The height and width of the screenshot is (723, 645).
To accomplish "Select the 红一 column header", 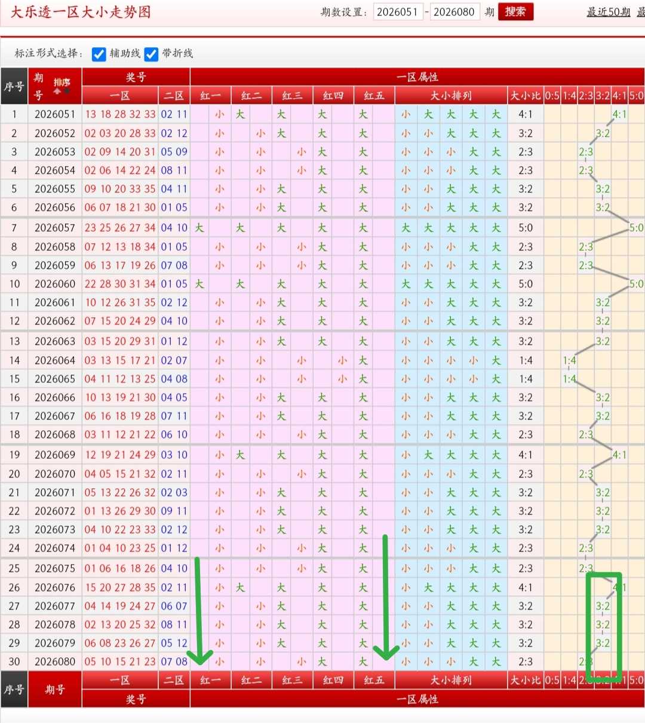I will click(x=210, y=96).
